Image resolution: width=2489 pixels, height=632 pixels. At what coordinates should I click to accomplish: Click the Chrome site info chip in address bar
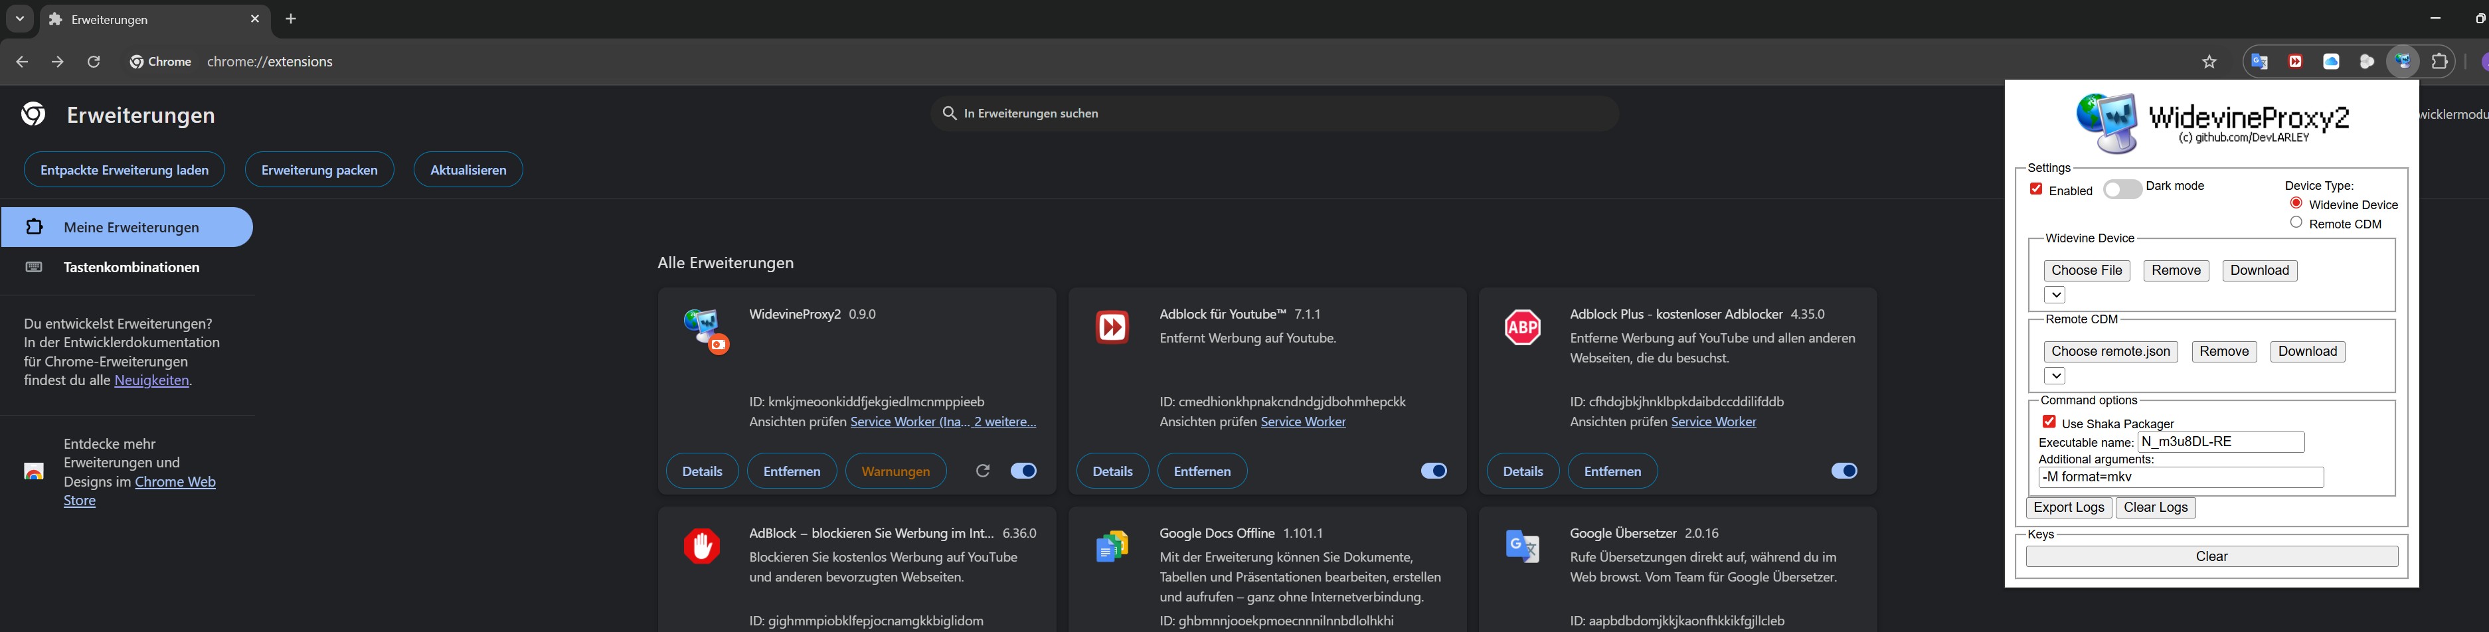[x=161, y=62]
